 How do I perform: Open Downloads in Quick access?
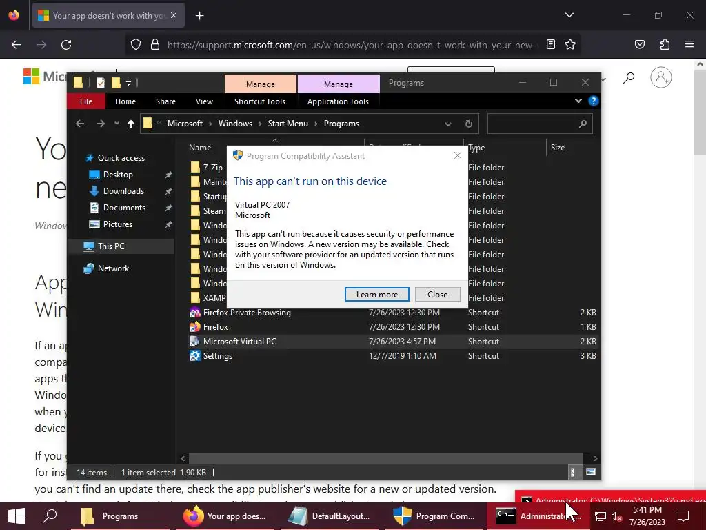[x=123, y=191]
